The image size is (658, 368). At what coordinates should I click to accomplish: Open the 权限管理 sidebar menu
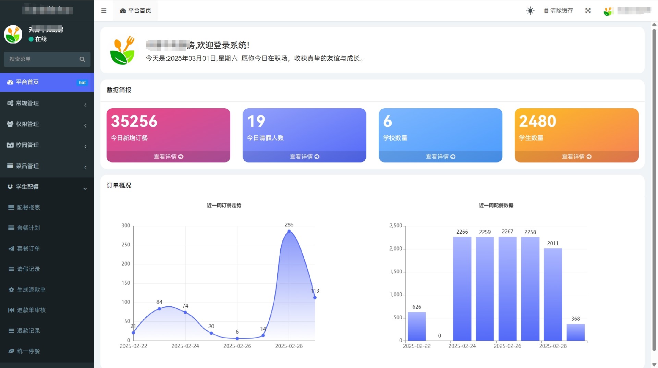[x=47, y=124]
